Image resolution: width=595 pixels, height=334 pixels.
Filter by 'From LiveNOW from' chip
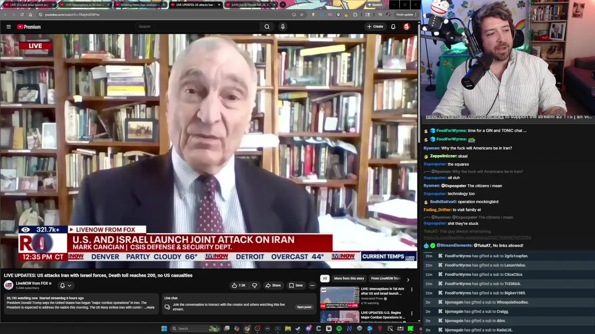tap(386, 278)
